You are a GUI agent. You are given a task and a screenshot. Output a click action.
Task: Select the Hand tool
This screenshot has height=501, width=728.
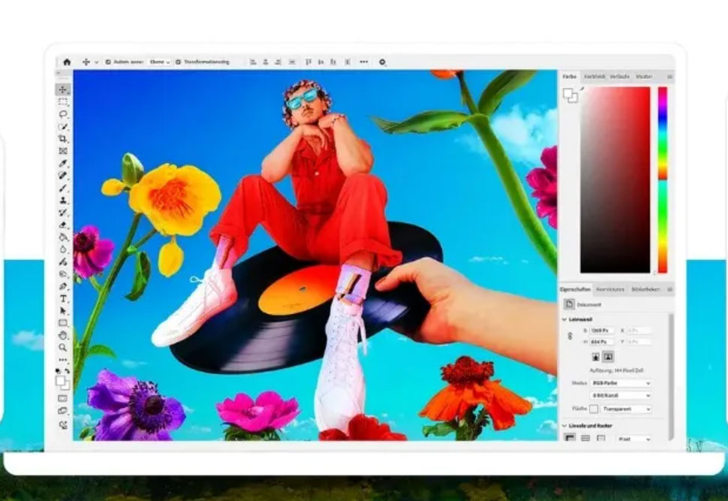(x=63, y=335)
